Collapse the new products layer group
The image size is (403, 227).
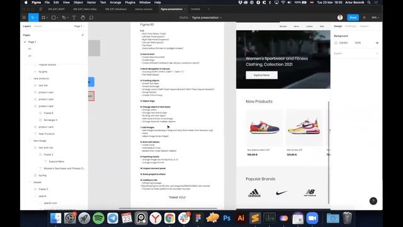30,78
